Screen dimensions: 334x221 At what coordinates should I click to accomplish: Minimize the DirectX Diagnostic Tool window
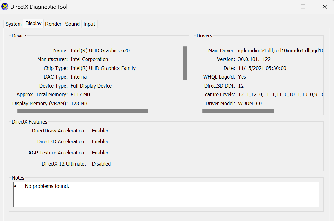(x=281, y=6)
